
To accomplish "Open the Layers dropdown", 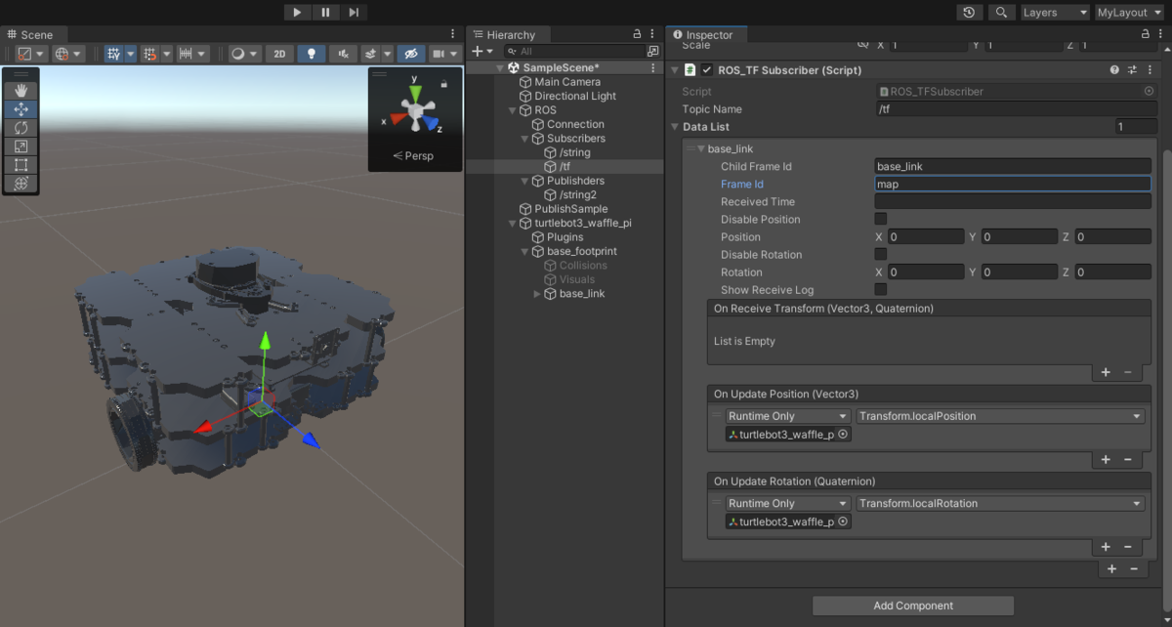I will point(1055,13).
